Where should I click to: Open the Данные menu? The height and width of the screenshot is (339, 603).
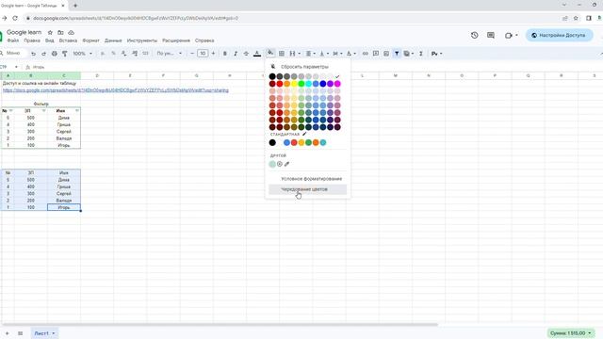point(113,40)
